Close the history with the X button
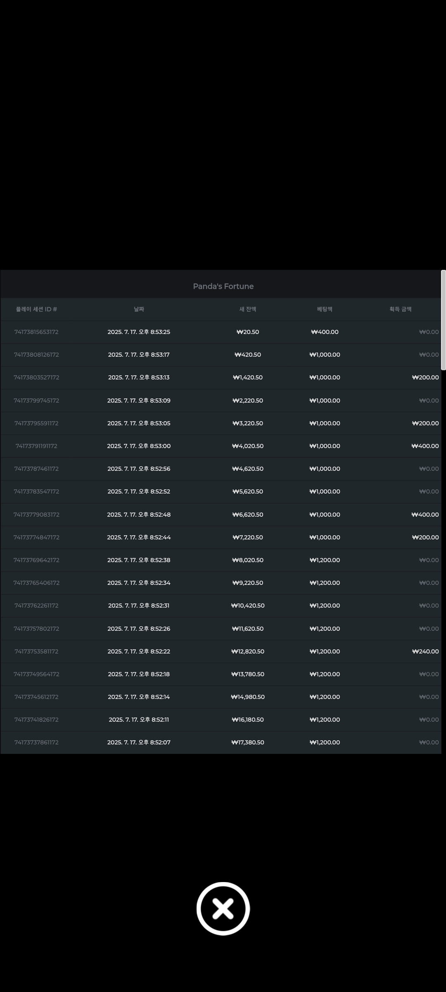The image size is (446, 992). tap(223, 909)
